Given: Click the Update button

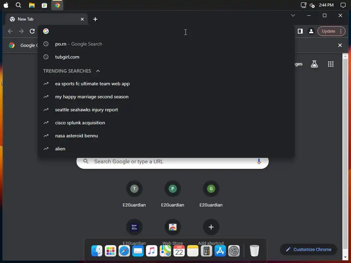Looking at the screenshot, I should [328, 31].
